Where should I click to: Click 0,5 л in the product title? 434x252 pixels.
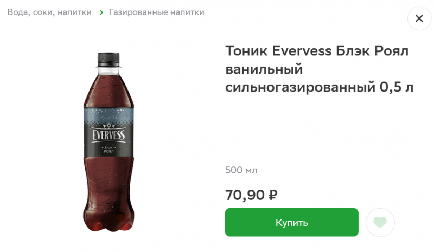coord(397,87)
